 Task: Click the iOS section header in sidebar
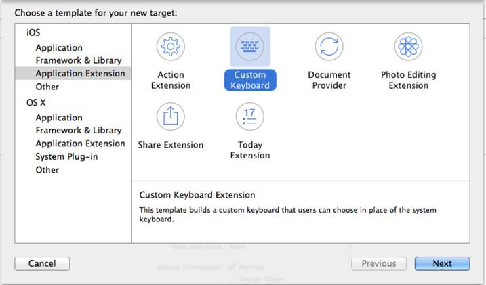(x=33, y=32)
